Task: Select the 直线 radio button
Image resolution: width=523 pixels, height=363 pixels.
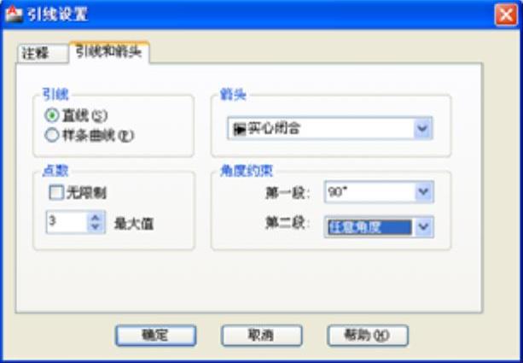Action: (52, 115)
